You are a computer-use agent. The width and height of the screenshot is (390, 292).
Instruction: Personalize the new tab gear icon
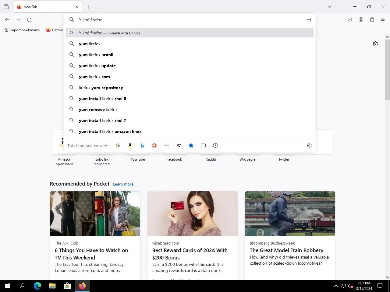pos(375,44)
